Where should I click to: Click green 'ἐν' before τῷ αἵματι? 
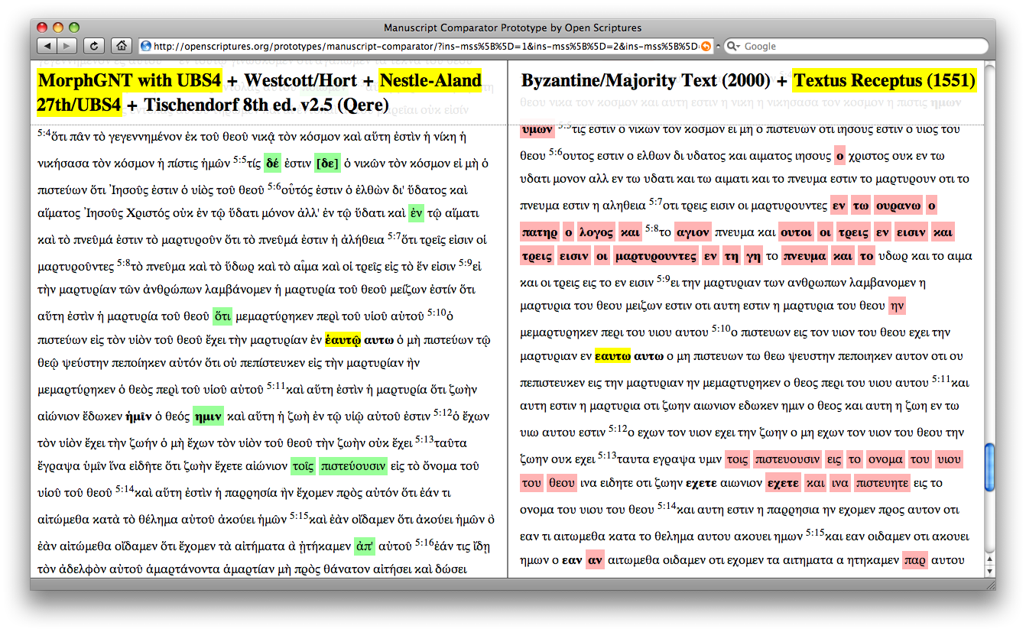coord(416,213)
